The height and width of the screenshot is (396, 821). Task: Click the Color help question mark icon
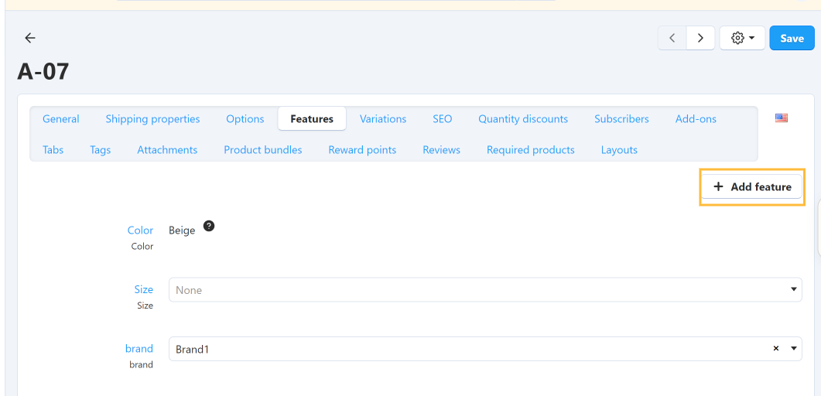click(209, 226)
